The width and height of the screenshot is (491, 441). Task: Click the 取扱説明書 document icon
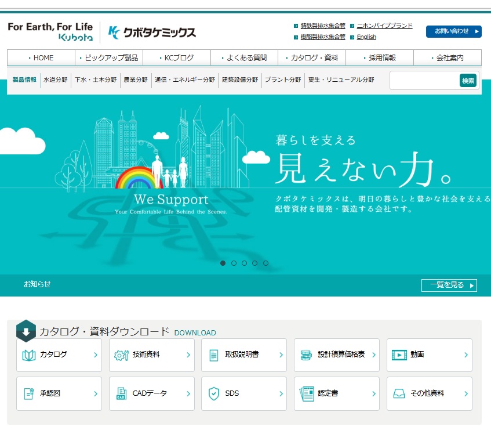click(x=214, y=355)
